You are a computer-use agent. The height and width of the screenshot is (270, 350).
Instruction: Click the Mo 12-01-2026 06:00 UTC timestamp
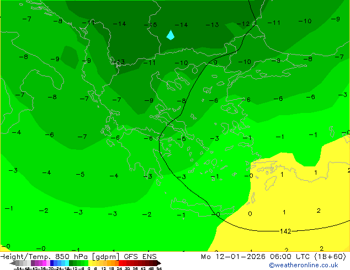(x=256, y=257)
